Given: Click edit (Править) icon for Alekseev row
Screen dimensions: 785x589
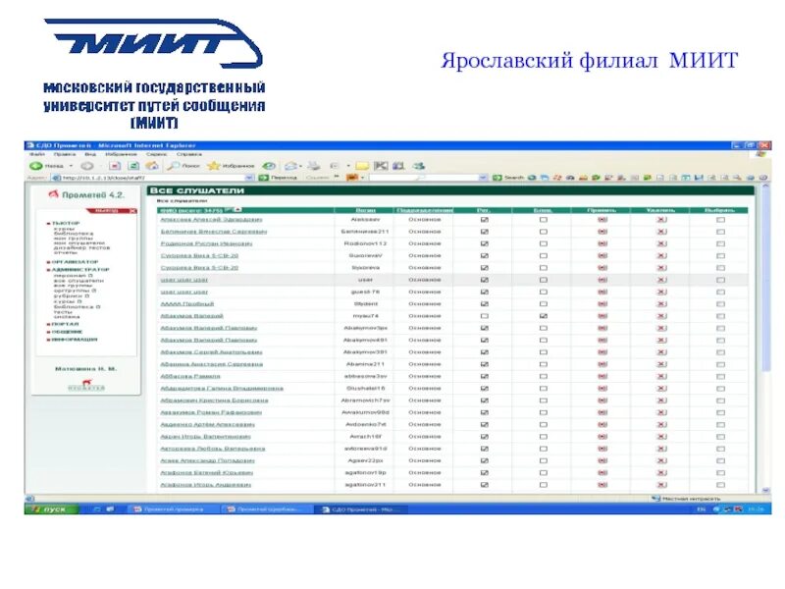Looking at the screenshot, I should [602, 220].
